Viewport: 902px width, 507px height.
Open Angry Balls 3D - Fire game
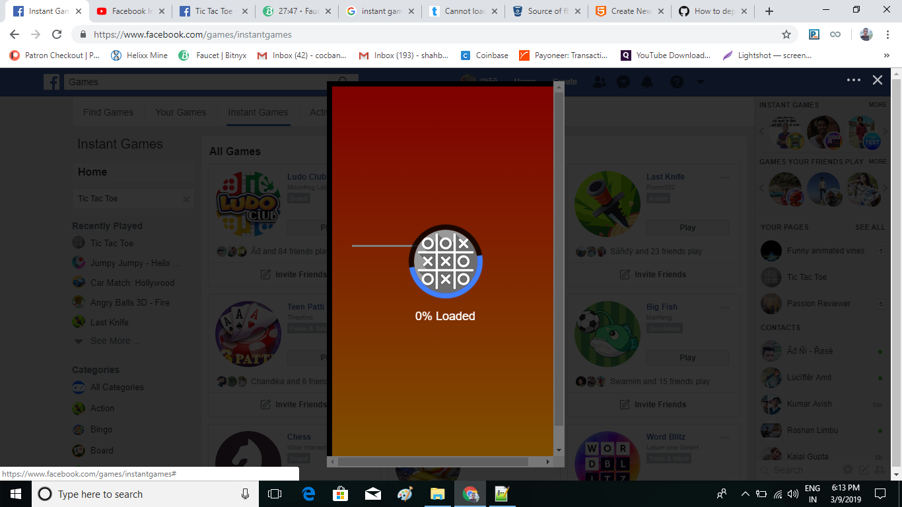coord(129,302)
